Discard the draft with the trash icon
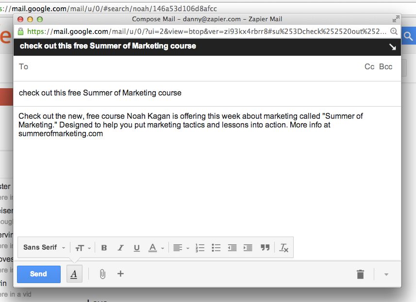Viewport: 416px width, 302px height. point(360,274)
